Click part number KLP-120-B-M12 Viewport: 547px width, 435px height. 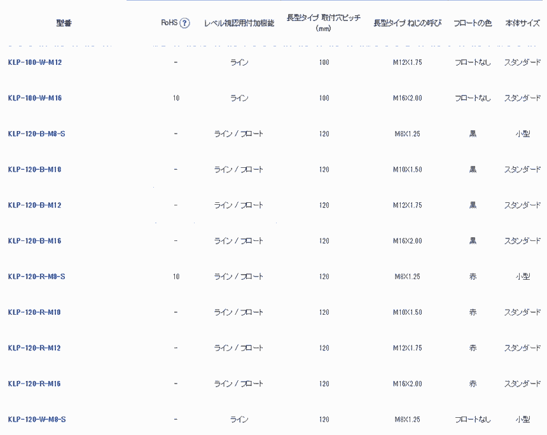[x=35, y=205]
